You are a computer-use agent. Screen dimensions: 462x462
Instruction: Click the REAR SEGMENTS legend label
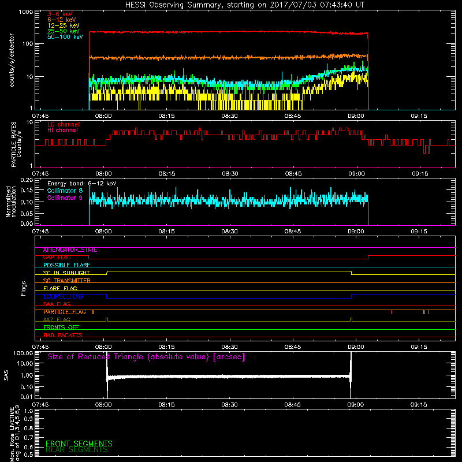pyautogui.click(x=77, y=450)
